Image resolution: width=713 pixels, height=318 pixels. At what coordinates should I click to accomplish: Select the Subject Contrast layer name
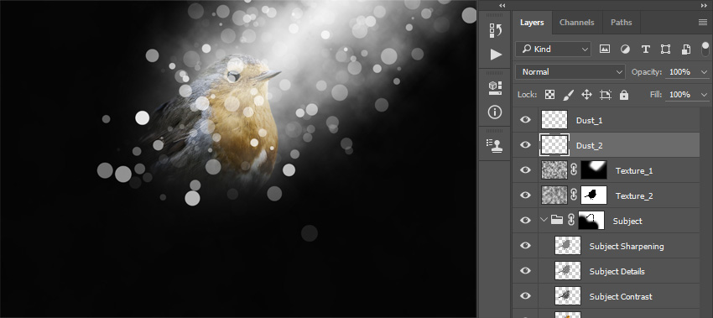[x=621, y=297]
